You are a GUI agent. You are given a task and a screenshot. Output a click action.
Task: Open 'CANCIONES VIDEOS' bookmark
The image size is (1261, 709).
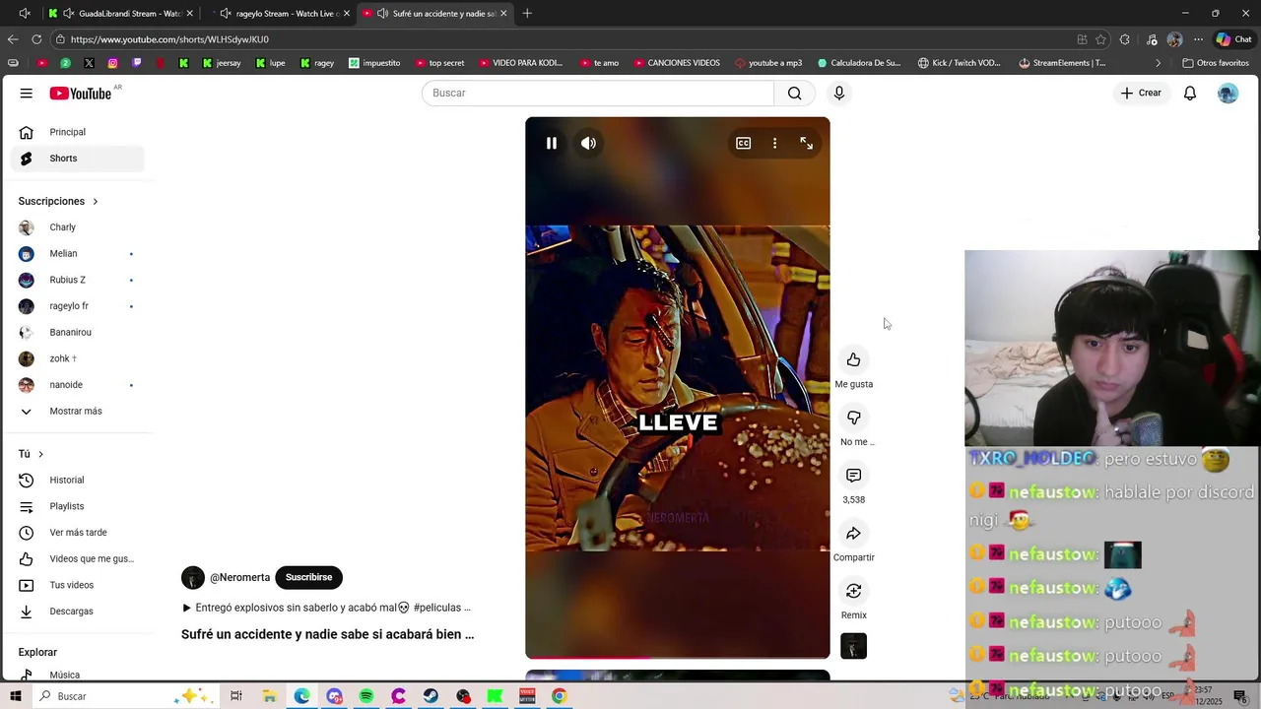pos(677,63)
